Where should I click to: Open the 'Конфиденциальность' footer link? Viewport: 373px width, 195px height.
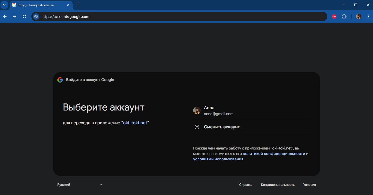278,185
